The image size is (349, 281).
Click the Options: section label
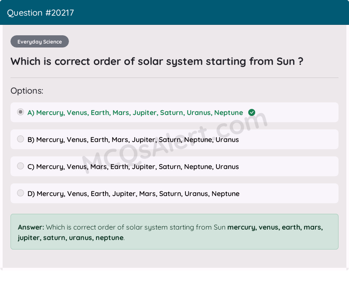coord(27,91)
